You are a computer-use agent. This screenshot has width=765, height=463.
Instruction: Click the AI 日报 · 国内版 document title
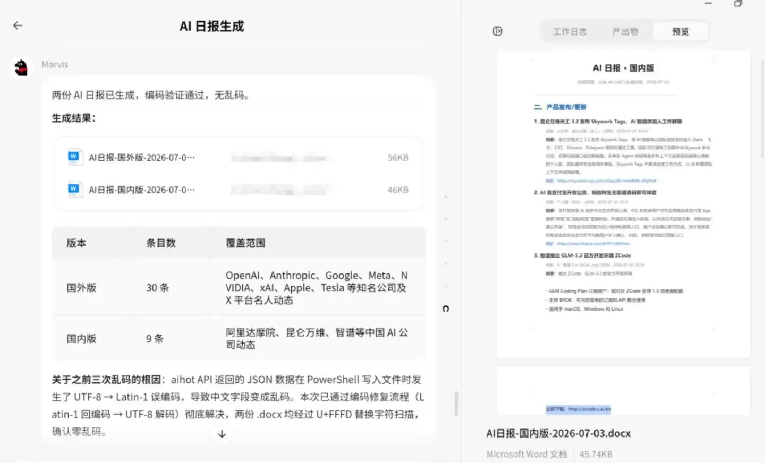tap(623, 68)
